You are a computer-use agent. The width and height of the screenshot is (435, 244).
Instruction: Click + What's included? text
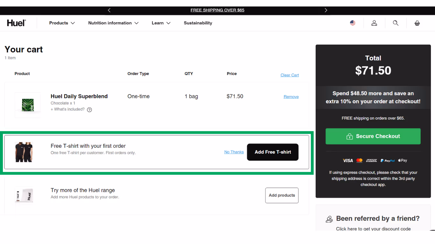tap(68, 109)
